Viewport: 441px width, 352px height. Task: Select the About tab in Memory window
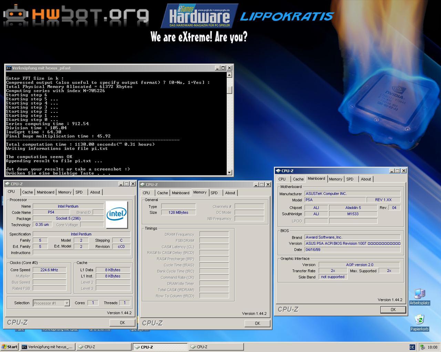point(230,193)
